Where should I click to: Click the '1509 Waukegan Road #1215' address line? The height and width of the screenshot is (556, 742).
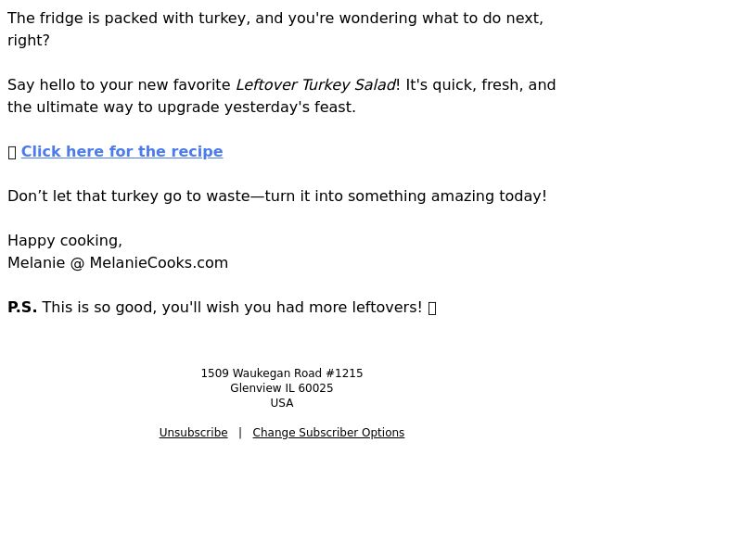(282, 373)
